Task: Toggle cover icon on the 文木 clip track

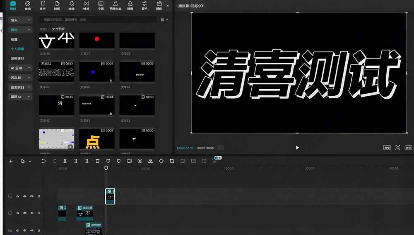Action: (10, 213)
